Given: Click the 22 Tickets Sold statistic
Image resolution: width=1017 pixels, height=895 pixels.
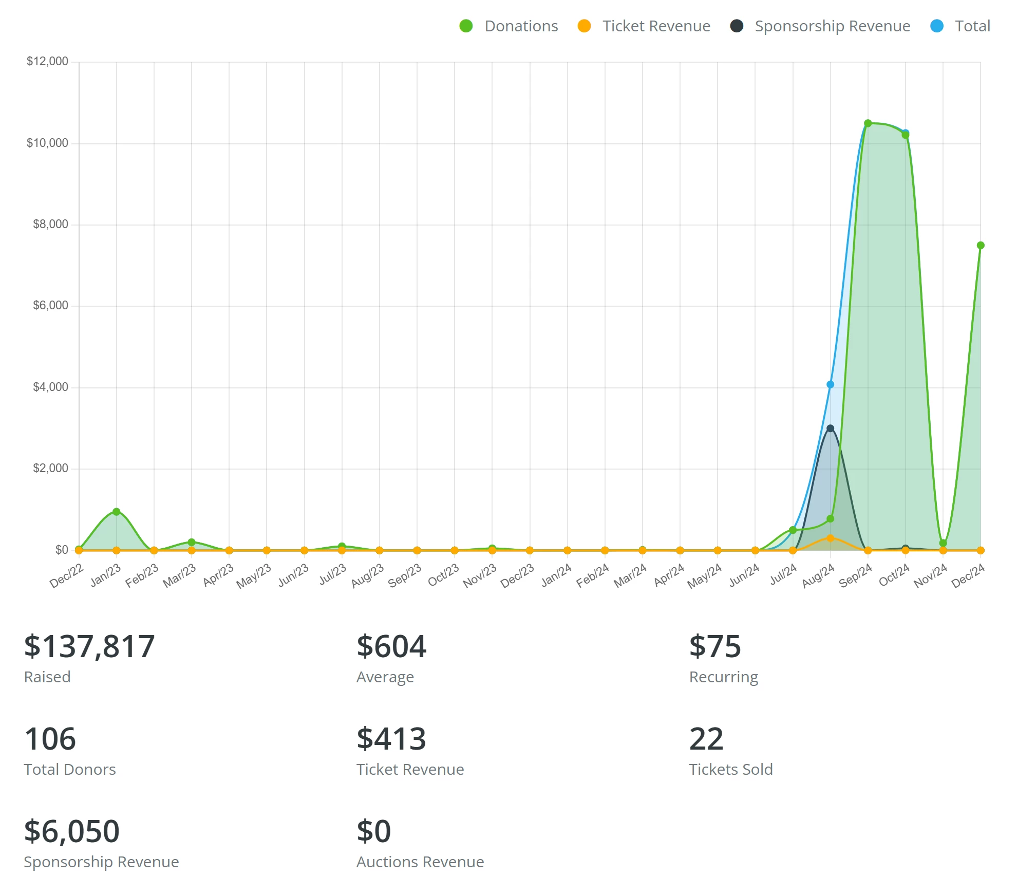Looking at the screenshot, I should pos(706,739).
